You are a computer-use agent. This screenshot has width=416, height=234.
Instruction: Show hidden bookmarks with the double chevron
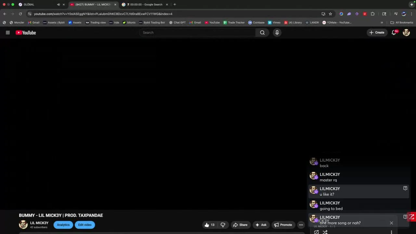tap(382, 23)
